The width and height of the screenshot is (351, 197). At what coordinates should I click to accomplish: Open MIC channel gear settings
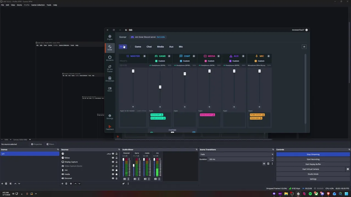coord(268,56)
